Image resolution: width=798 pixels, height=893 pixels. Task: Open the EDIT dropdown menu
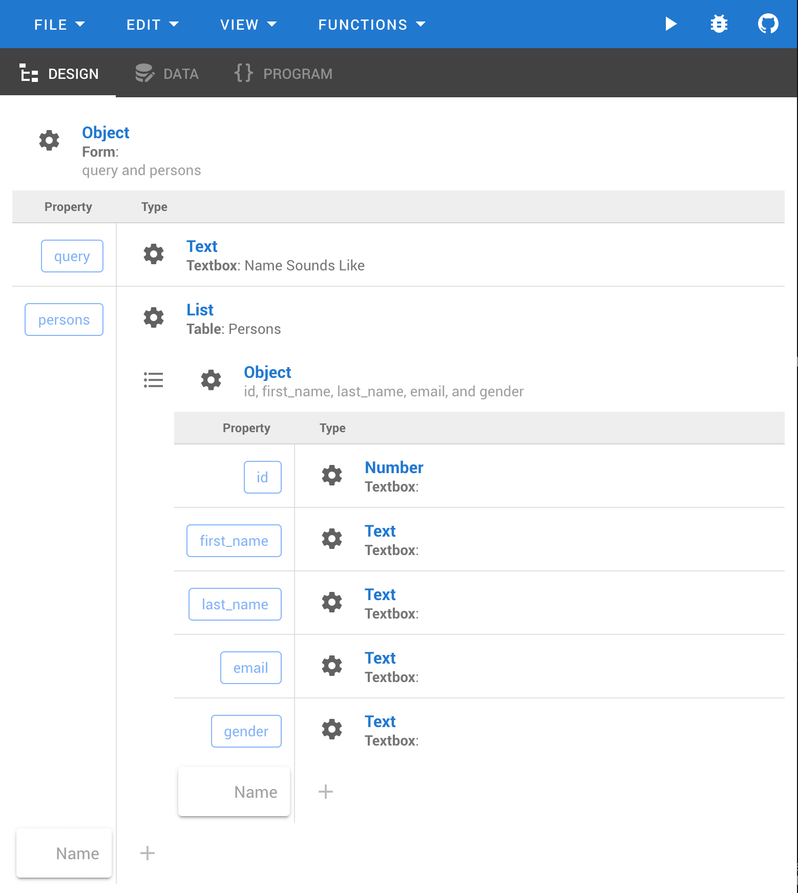[x=153, y=25]
